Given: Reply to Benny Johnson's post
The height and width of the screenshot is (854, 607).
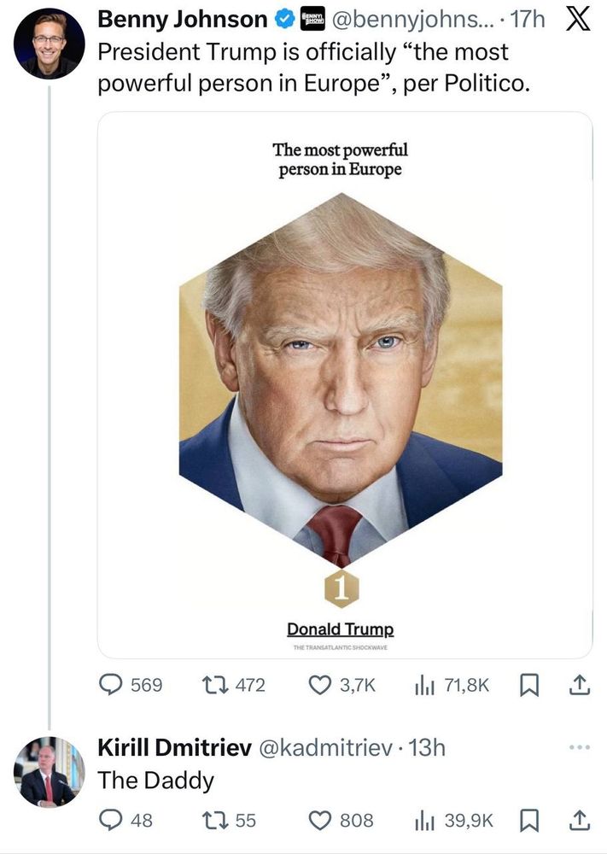Looking at the screenshot, I should pos(113,684).
